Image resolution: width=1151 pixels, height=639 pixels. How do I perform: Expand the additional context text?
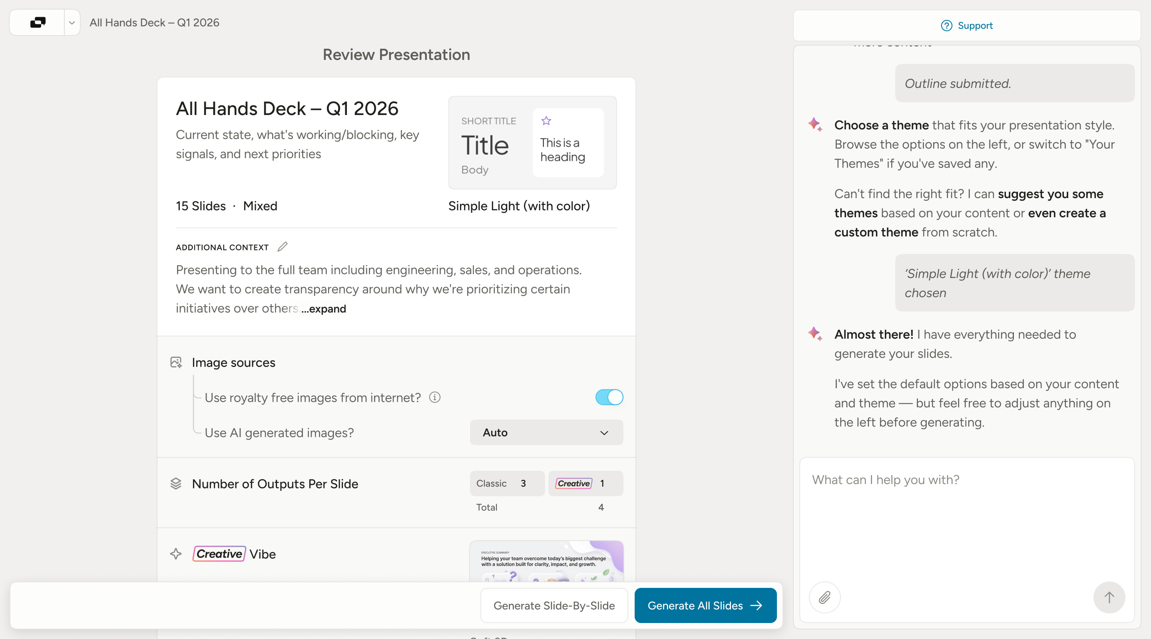[x=323, y=309]
